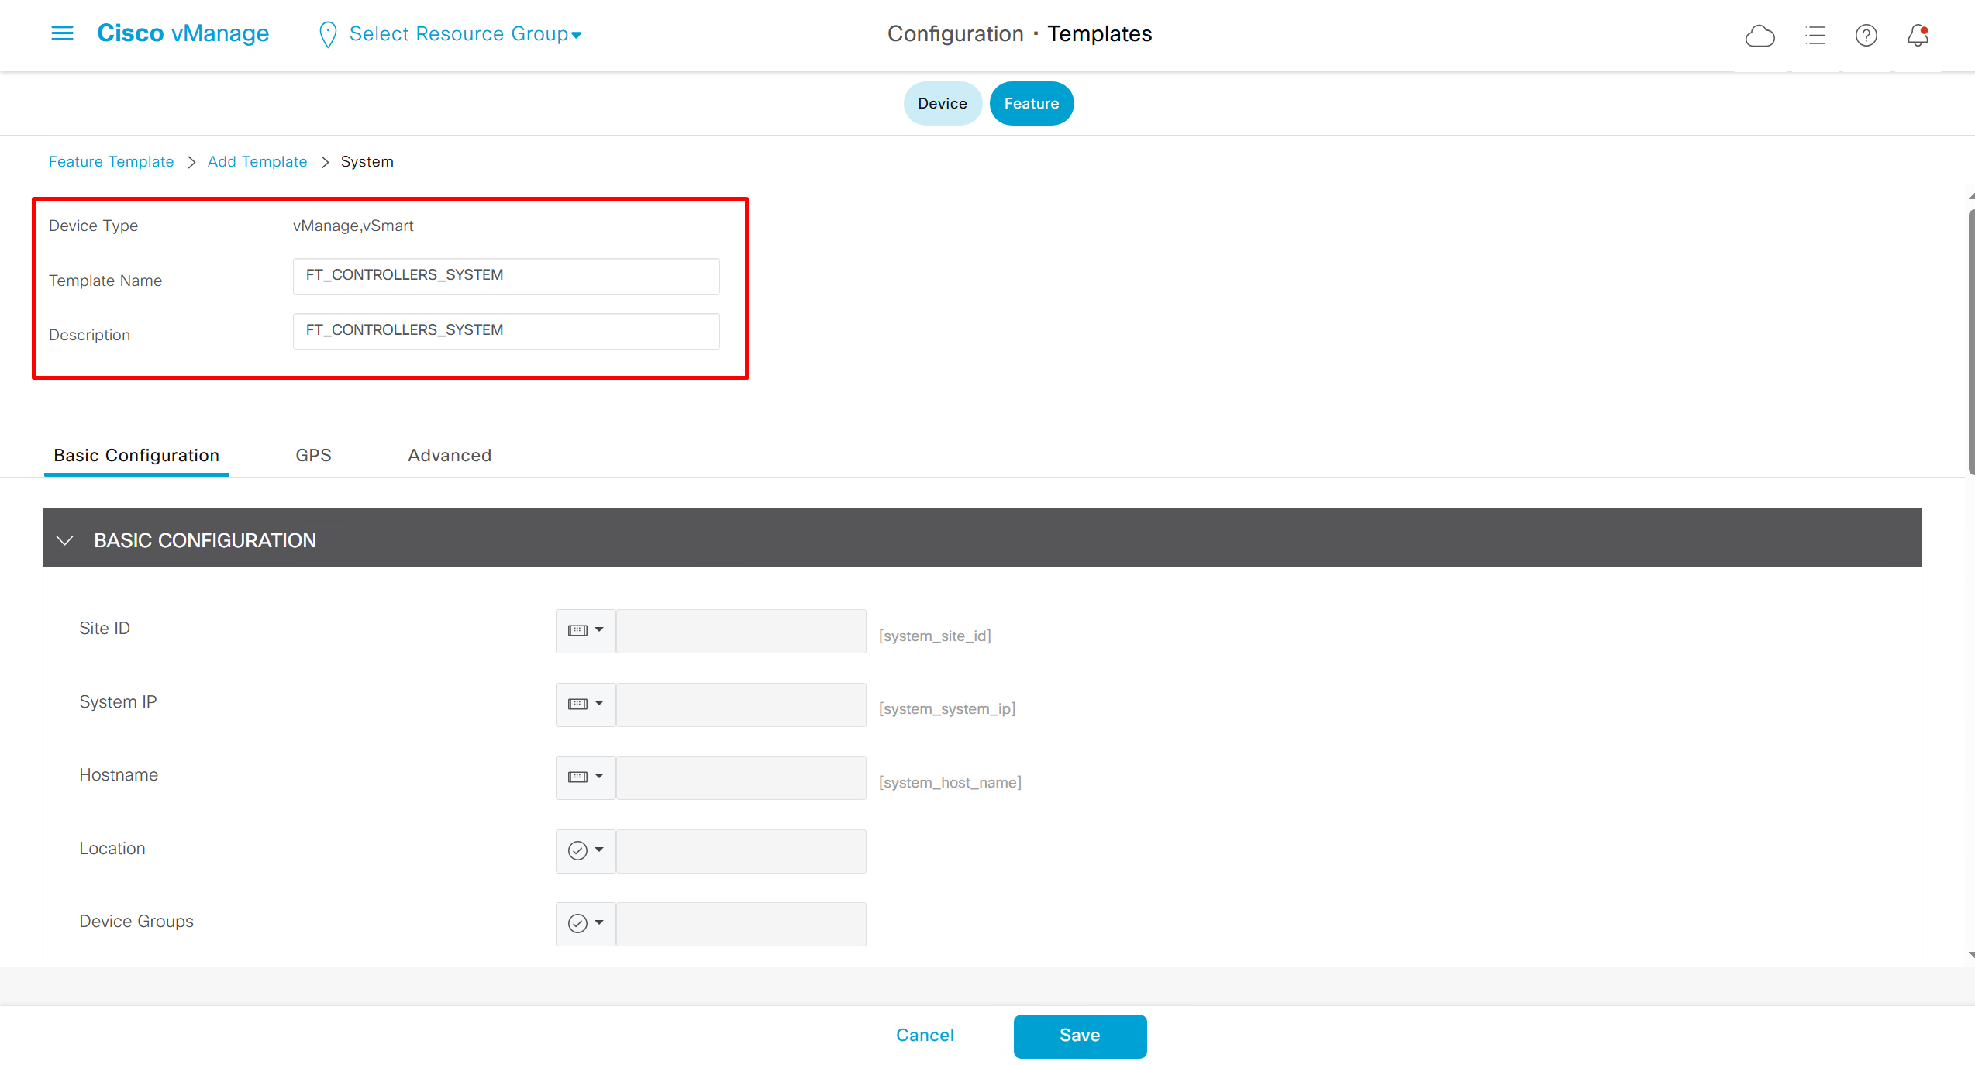Click the cloud onboarding icon
This screenshot has width=1975, height=1065.
coord(1760,36)
